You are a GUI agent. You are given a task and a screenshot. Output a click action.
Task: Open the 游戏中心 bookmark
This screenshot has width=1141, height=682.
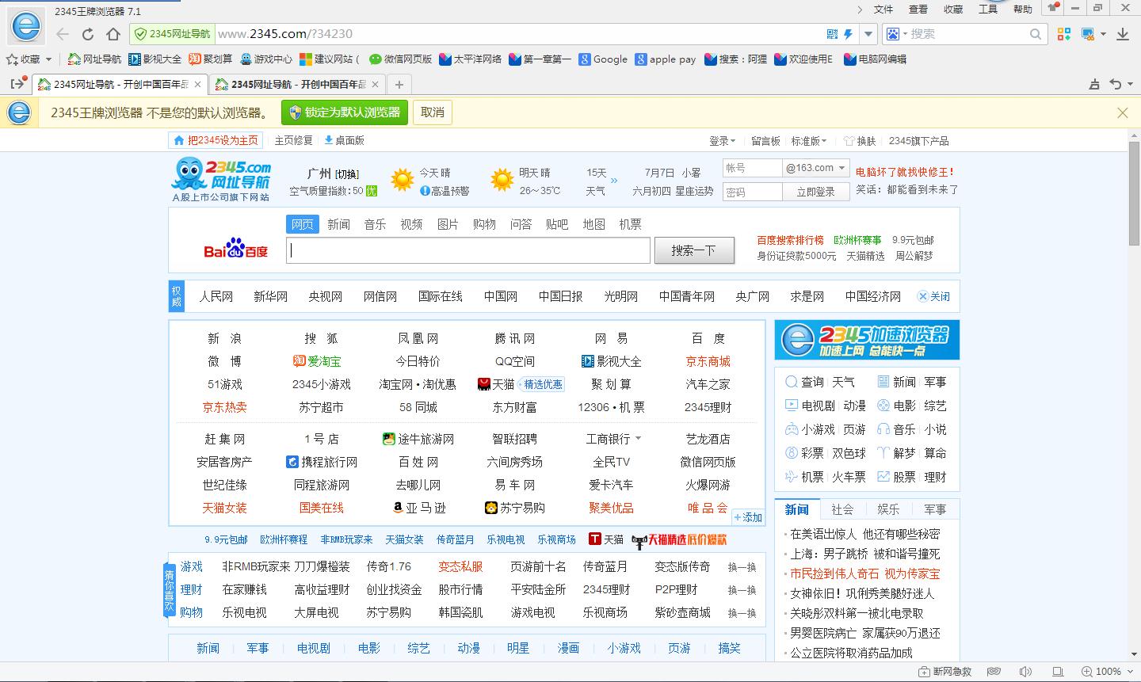(x=266, y=59)
